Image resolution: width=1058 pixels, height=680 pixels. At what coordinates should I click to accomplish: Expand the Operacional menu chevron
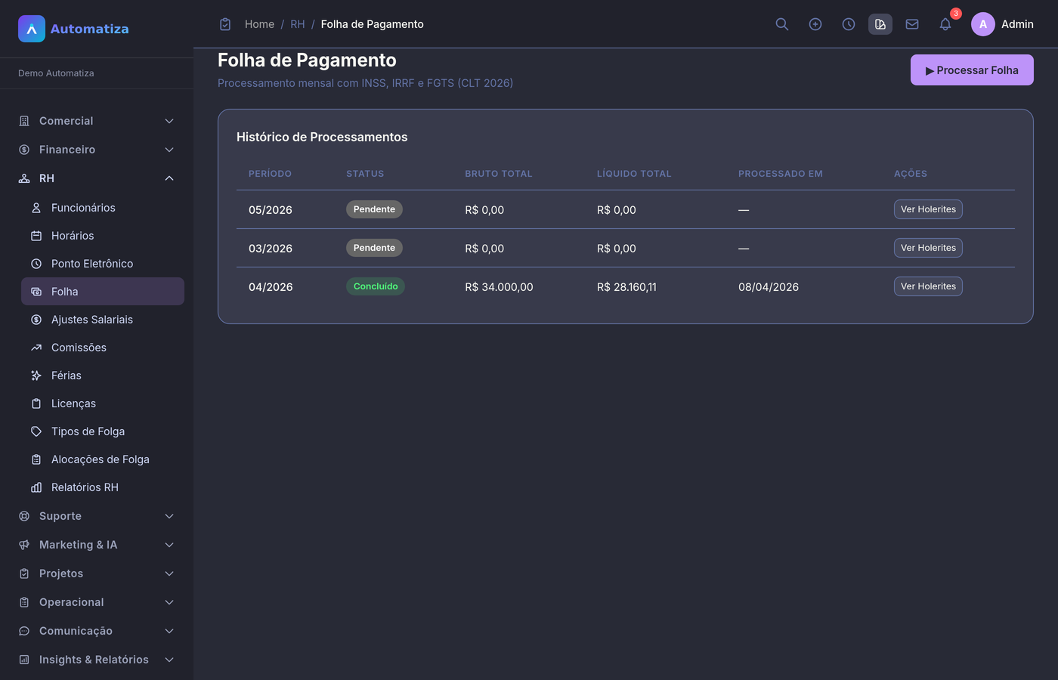coord(169,602)
